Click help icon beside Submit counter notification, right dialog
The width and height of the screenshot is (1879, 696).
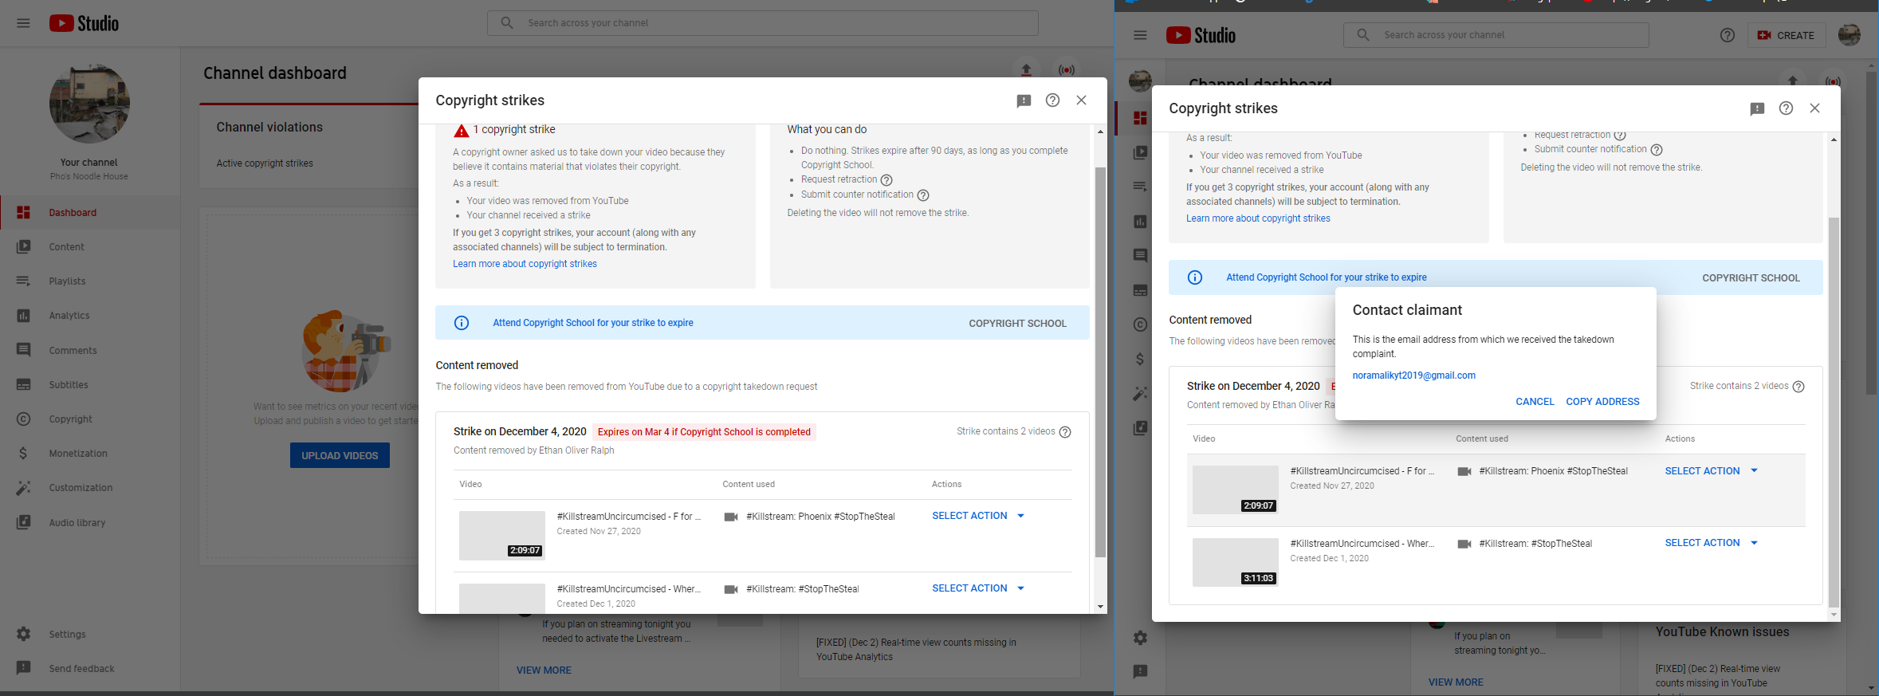pos(1657,150)
